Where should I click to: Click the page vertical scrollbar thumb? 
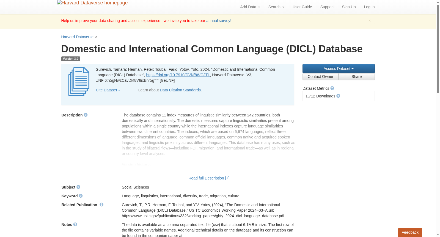coord(438,49)
